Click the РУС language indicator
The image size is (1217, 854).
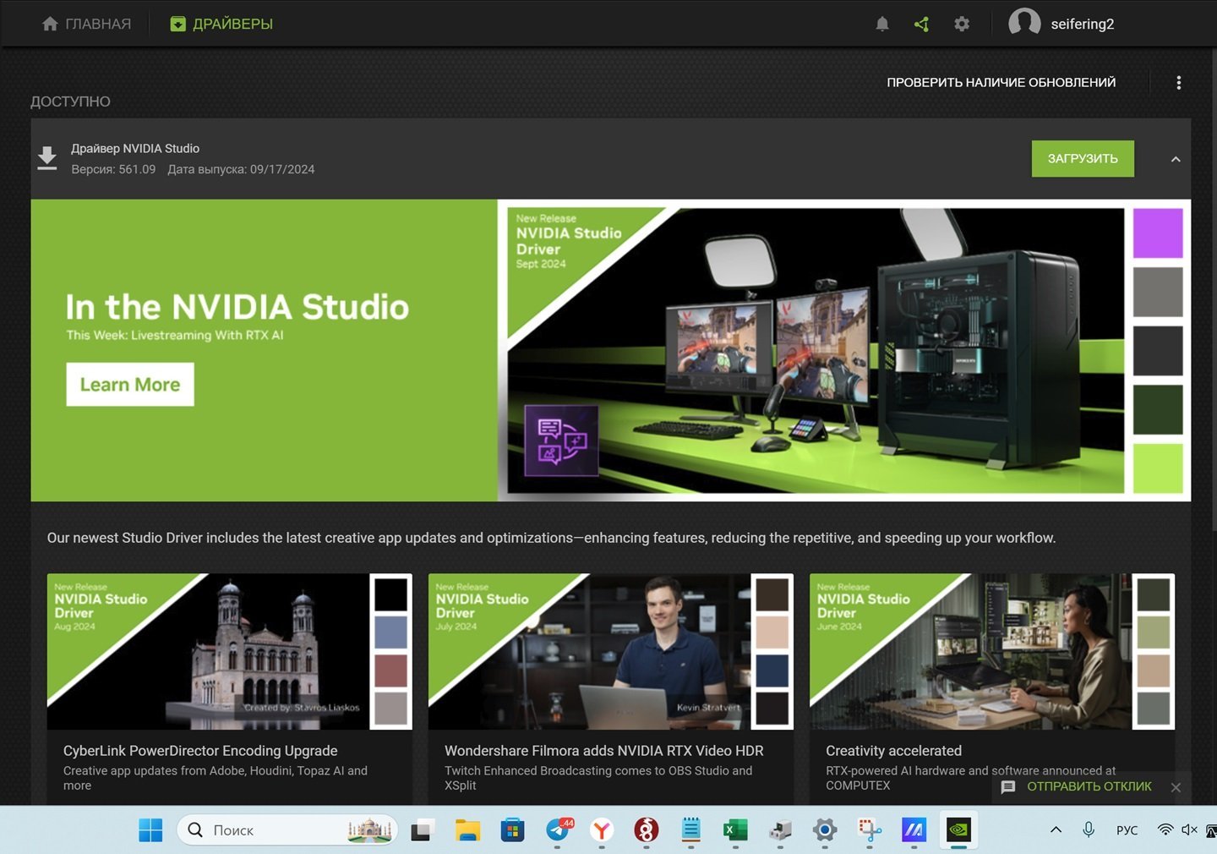click(1127, 830)
